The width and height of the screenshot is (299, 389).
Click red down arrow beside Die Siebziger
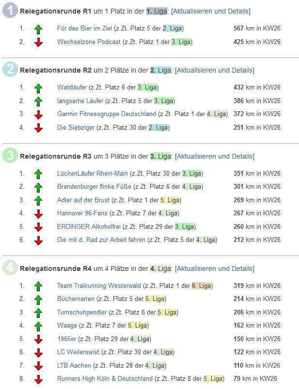[x=39, y=128]
